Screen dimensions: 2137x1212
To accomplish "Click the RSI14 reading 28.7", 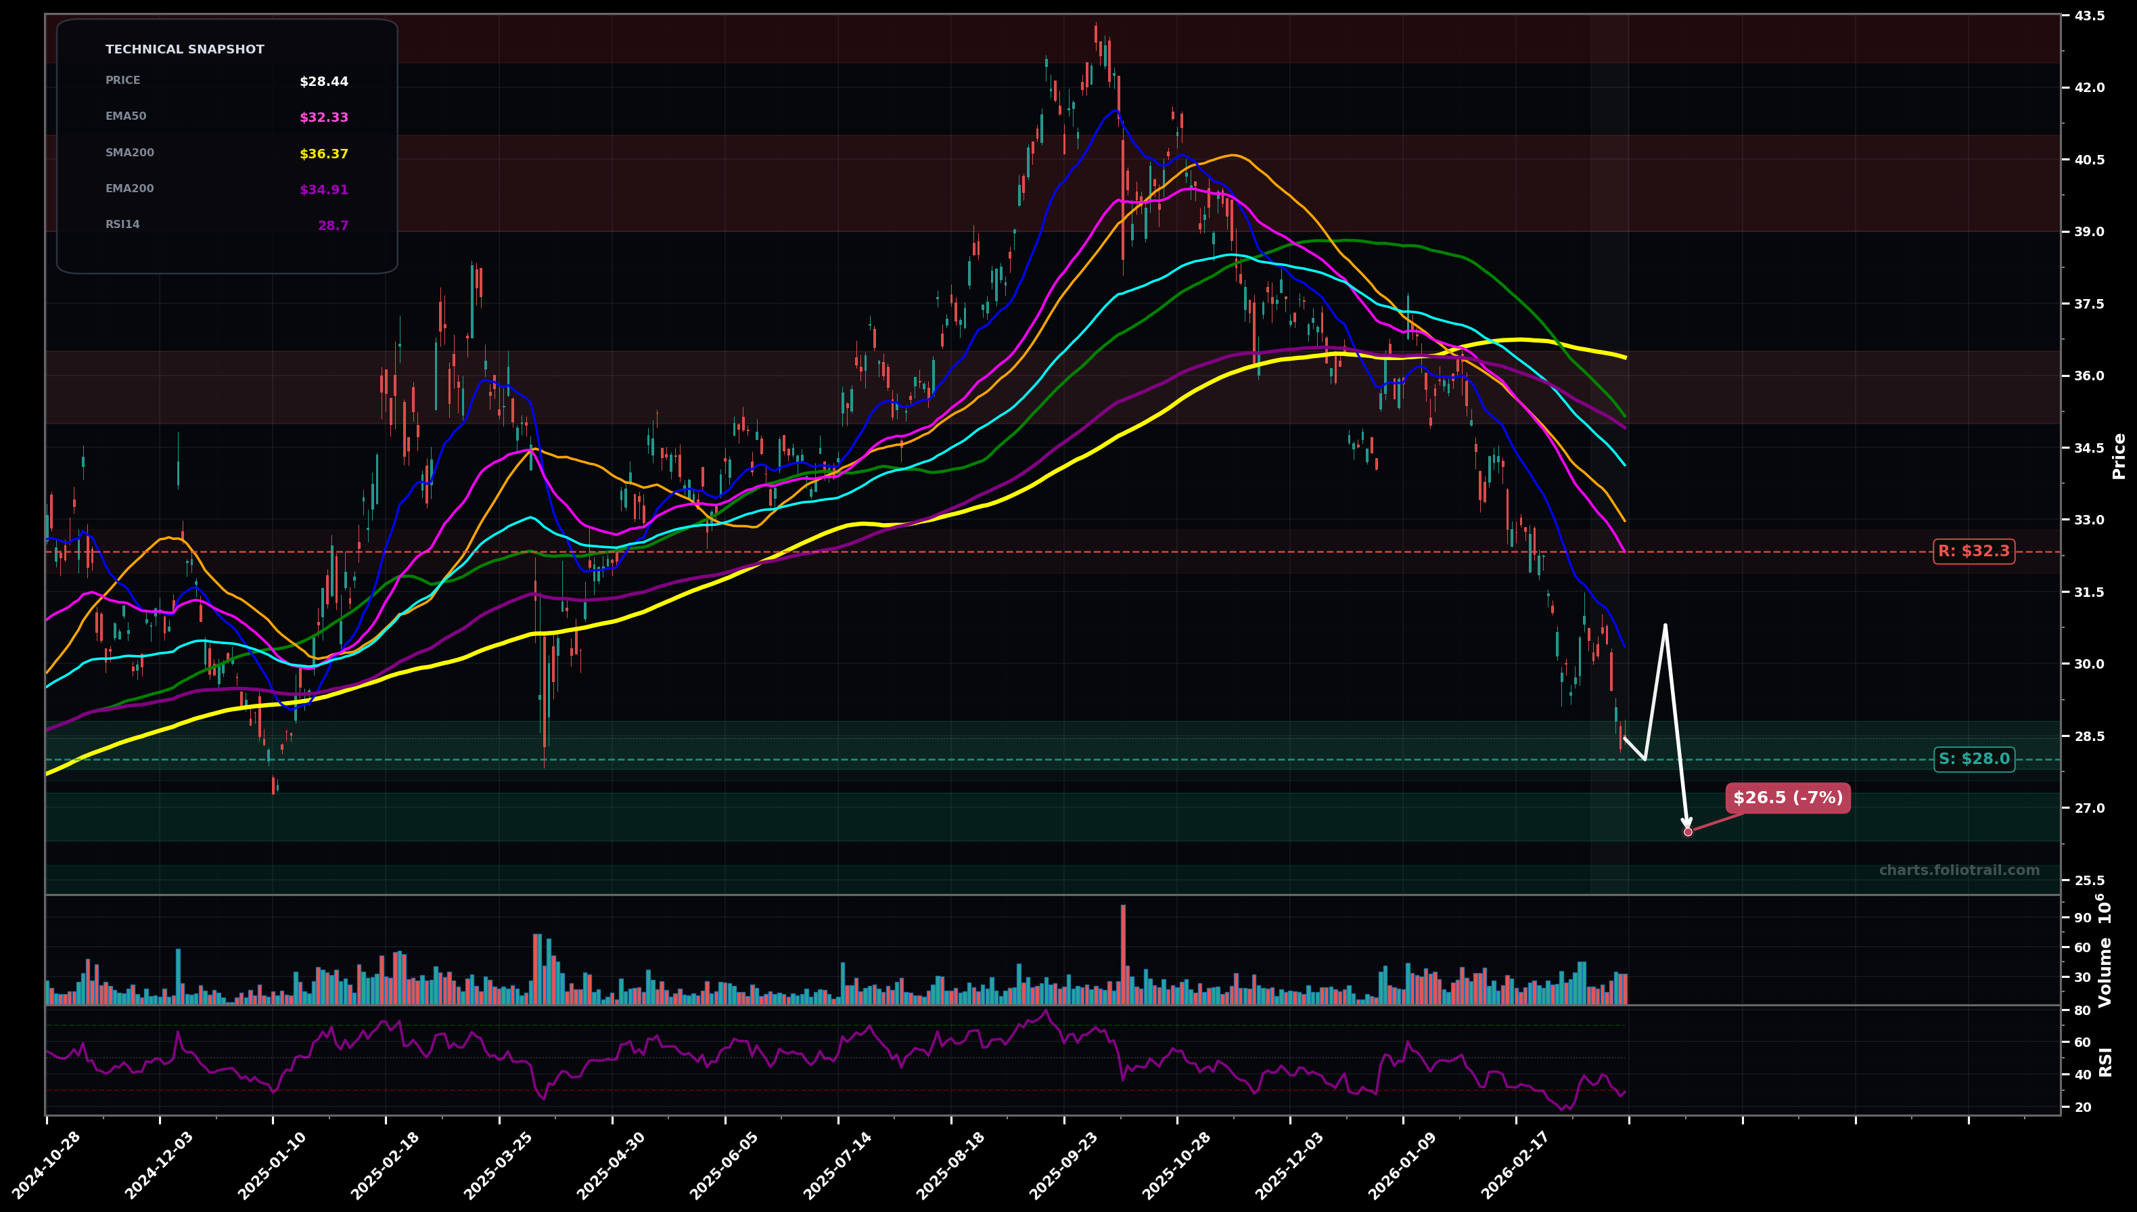I will (x=331, y=225).
